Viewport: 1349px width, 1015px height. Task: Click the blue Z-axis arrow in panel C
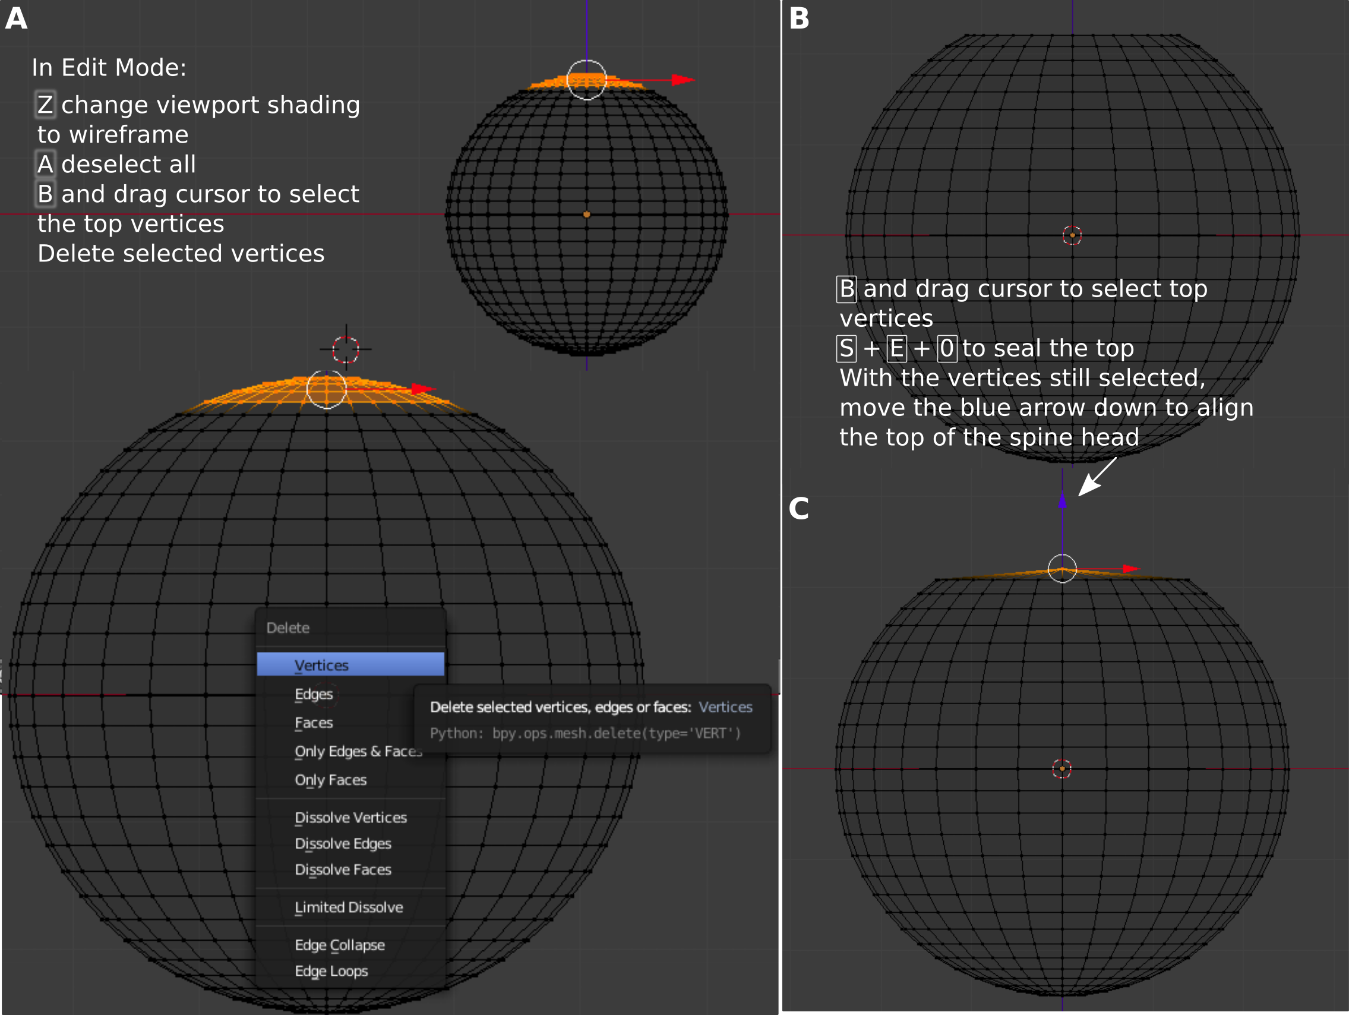(x=1062, y=502)
